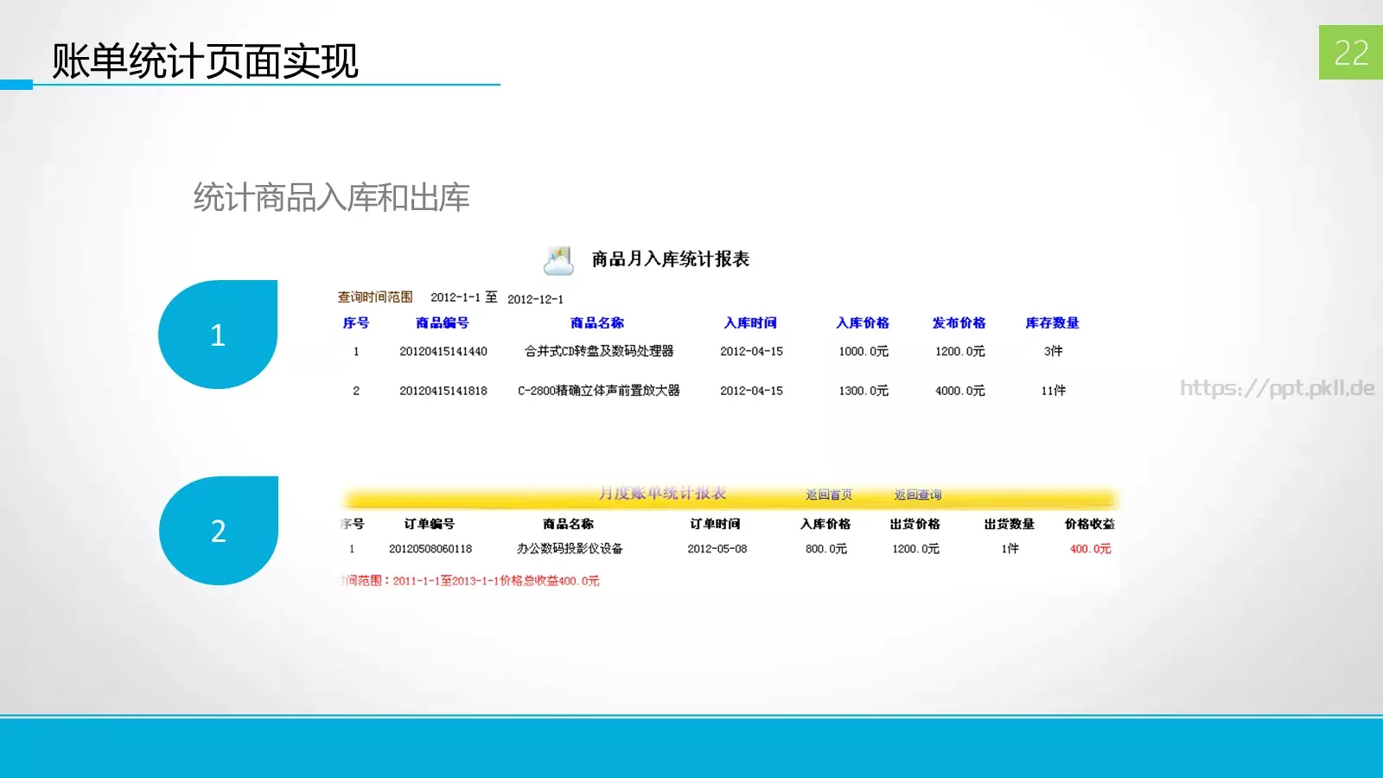The width and height of the screenshot is (1383, 778).
Task: Click order number 20120508060118
Action: pyautogui.click(x=430, y=549)
